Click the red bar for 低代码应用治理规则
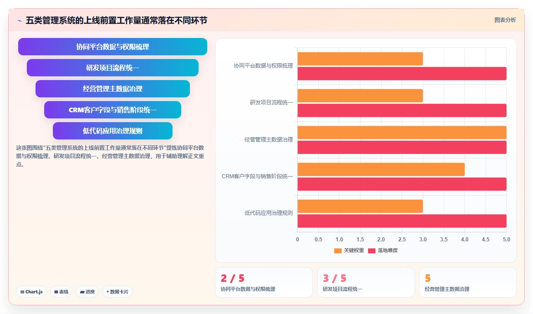533x314 pixels. pyautogui.click(x=402, y=221)
